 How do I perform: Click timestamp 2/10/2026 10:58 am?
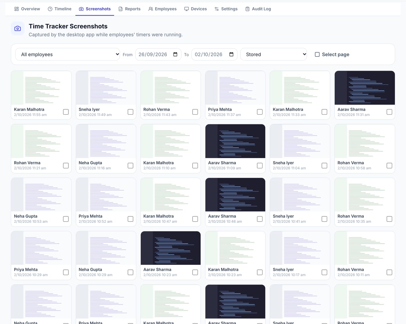[x=354, y=168]
